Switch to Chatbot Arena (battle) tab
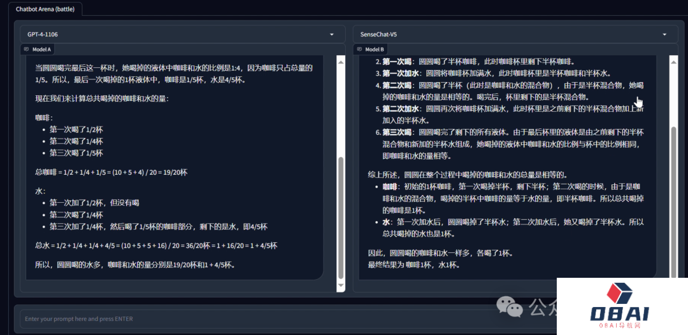The image size is (688, 335). [44, 8]
